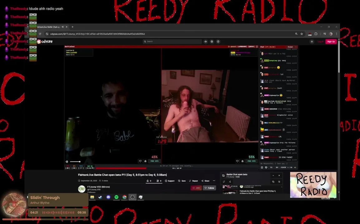Click the lock icon beside the 45% vote
Screen dimensions: 360x224
tap(145, 161)
